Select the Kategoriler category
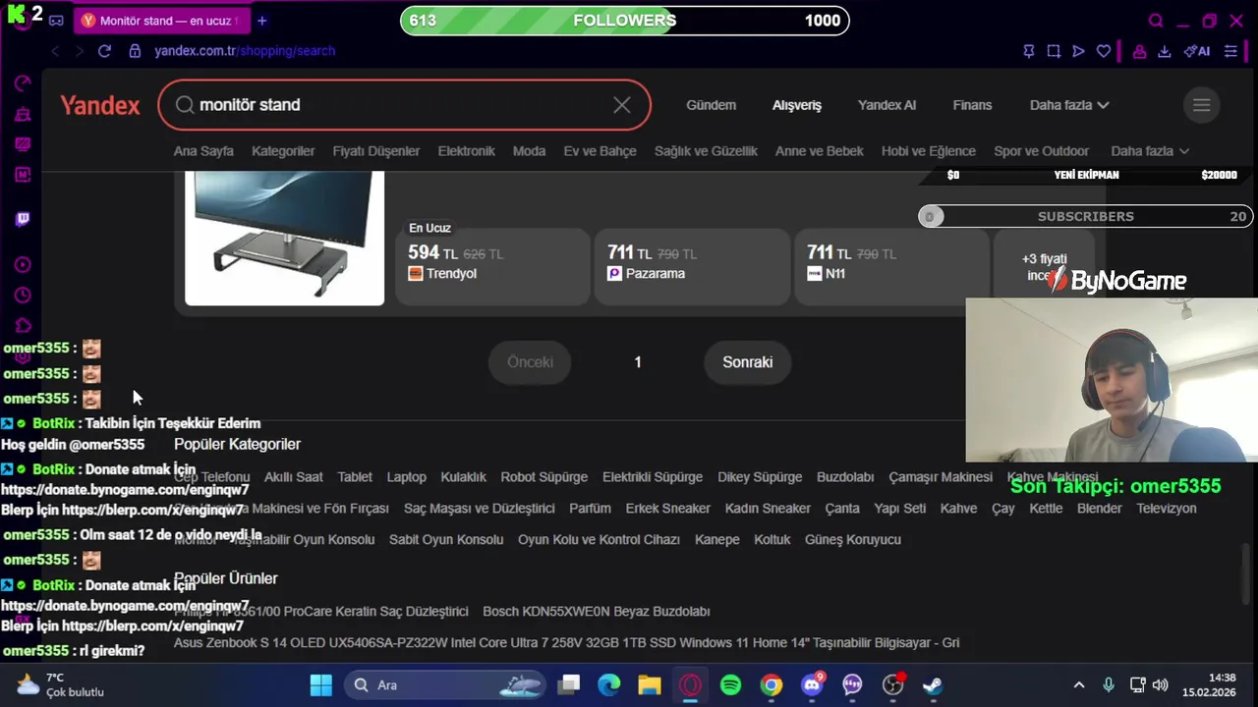 point(283,151)
